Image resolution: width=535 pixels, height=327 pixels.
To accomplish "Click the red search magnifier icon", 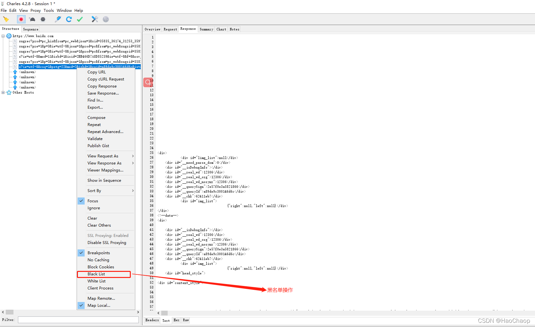I will click(x=147, y=82).
